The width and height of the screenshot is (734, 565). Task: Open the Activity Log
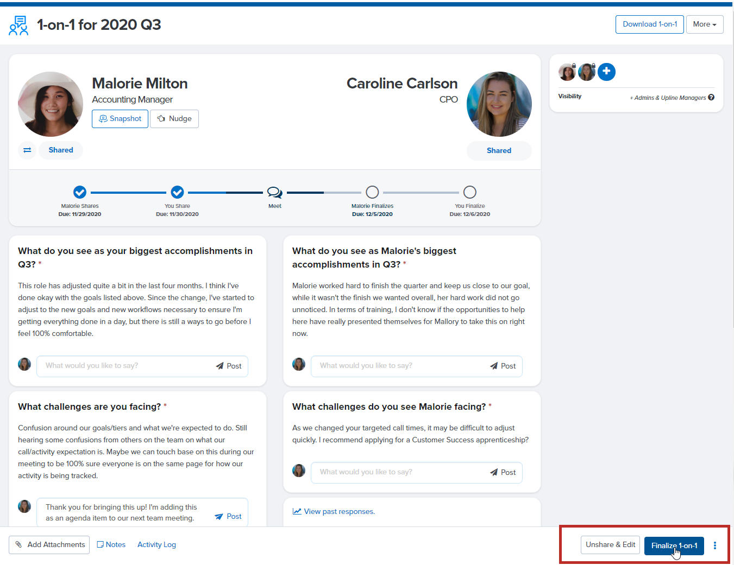pos(156,545)
